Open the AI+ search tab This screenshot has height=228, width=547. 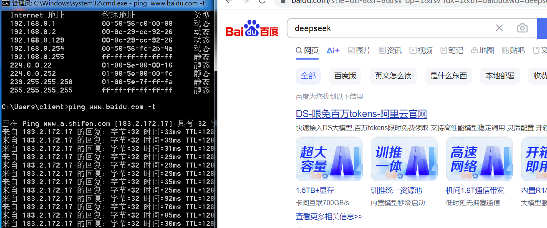coord(333,50)
